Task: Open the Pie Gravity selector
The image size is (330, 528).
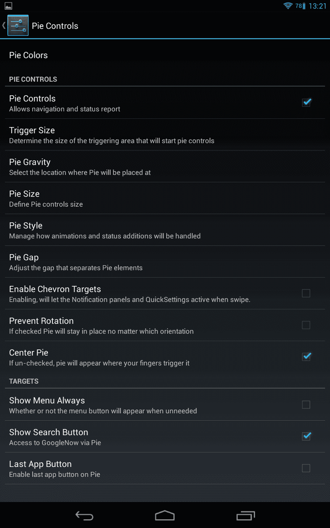Action: pyautogui.click(x=165, y=166)
